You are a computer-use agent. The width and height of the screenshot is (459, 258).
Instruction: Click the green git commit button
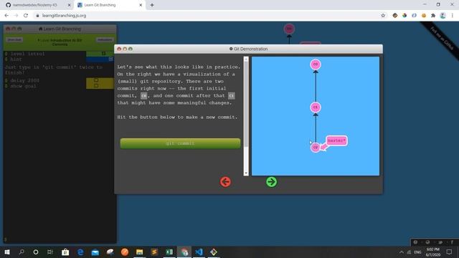180,143
